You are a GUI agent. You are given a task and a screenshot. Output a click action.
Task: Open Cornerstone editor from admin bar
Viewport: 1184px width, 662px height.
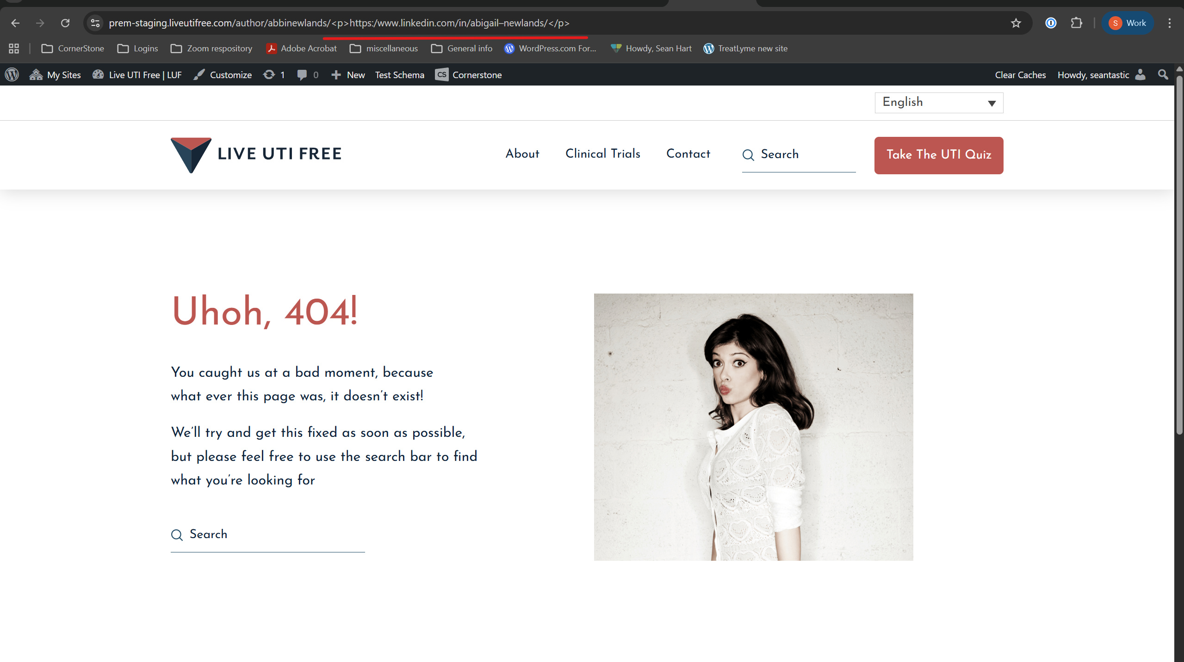pos(468,74)
